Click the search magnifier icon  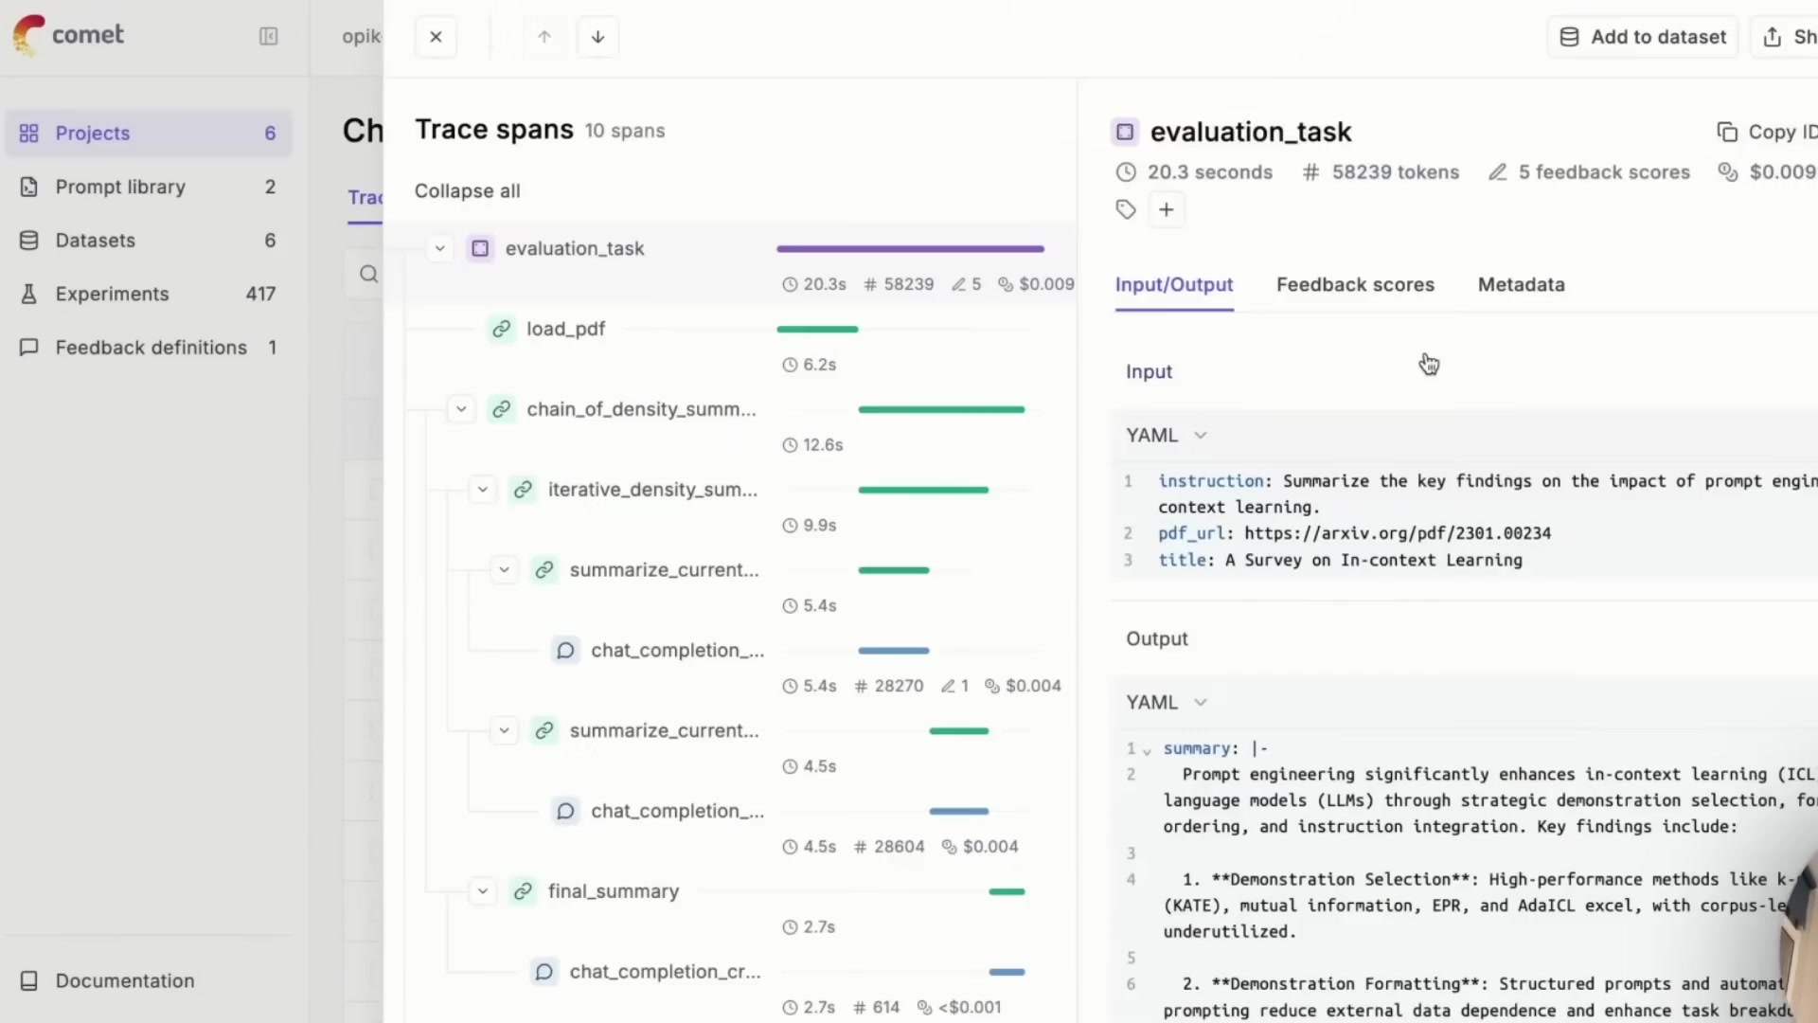pyautogui.click(x=368, y=275)
